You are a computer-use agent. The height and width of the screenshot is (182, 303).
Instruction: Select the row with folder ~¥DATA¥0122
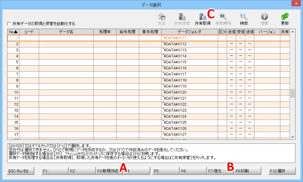(x=149, y=104)
